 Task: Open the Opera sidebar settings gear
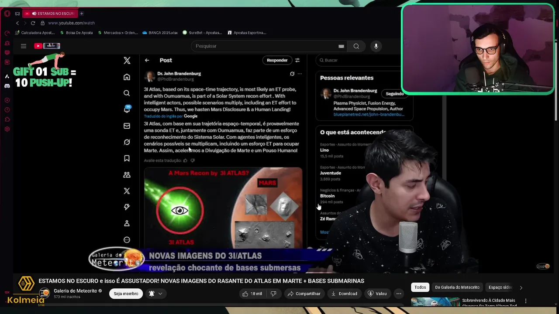[x=7, y=129]
